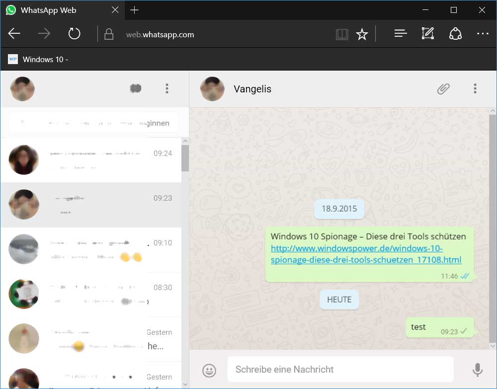Viewport: 497px width, 389px height.
Task: Focus the 'Schreibe eine Nachricht' message field
Action: tap(341, 369)
